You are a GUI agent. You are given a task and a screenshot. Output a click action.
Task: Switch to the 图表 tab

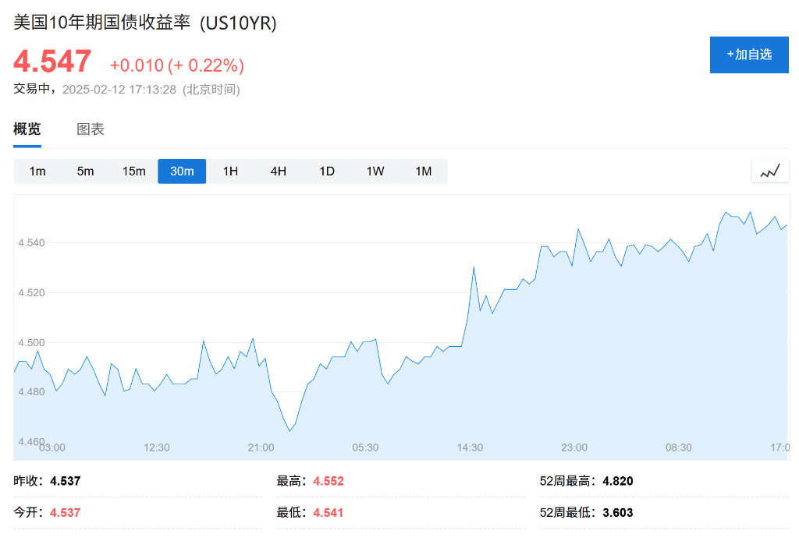coord(91,129)
